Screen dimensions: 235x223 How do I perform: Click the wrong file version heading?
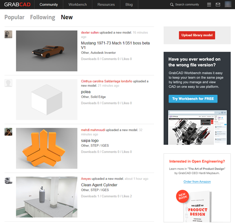coord(194,62)
